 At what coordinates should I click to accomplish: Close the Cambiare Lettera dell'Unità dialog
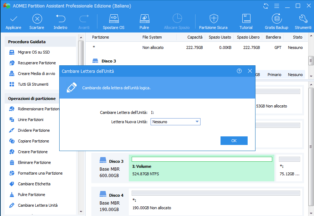coord(250,71)
